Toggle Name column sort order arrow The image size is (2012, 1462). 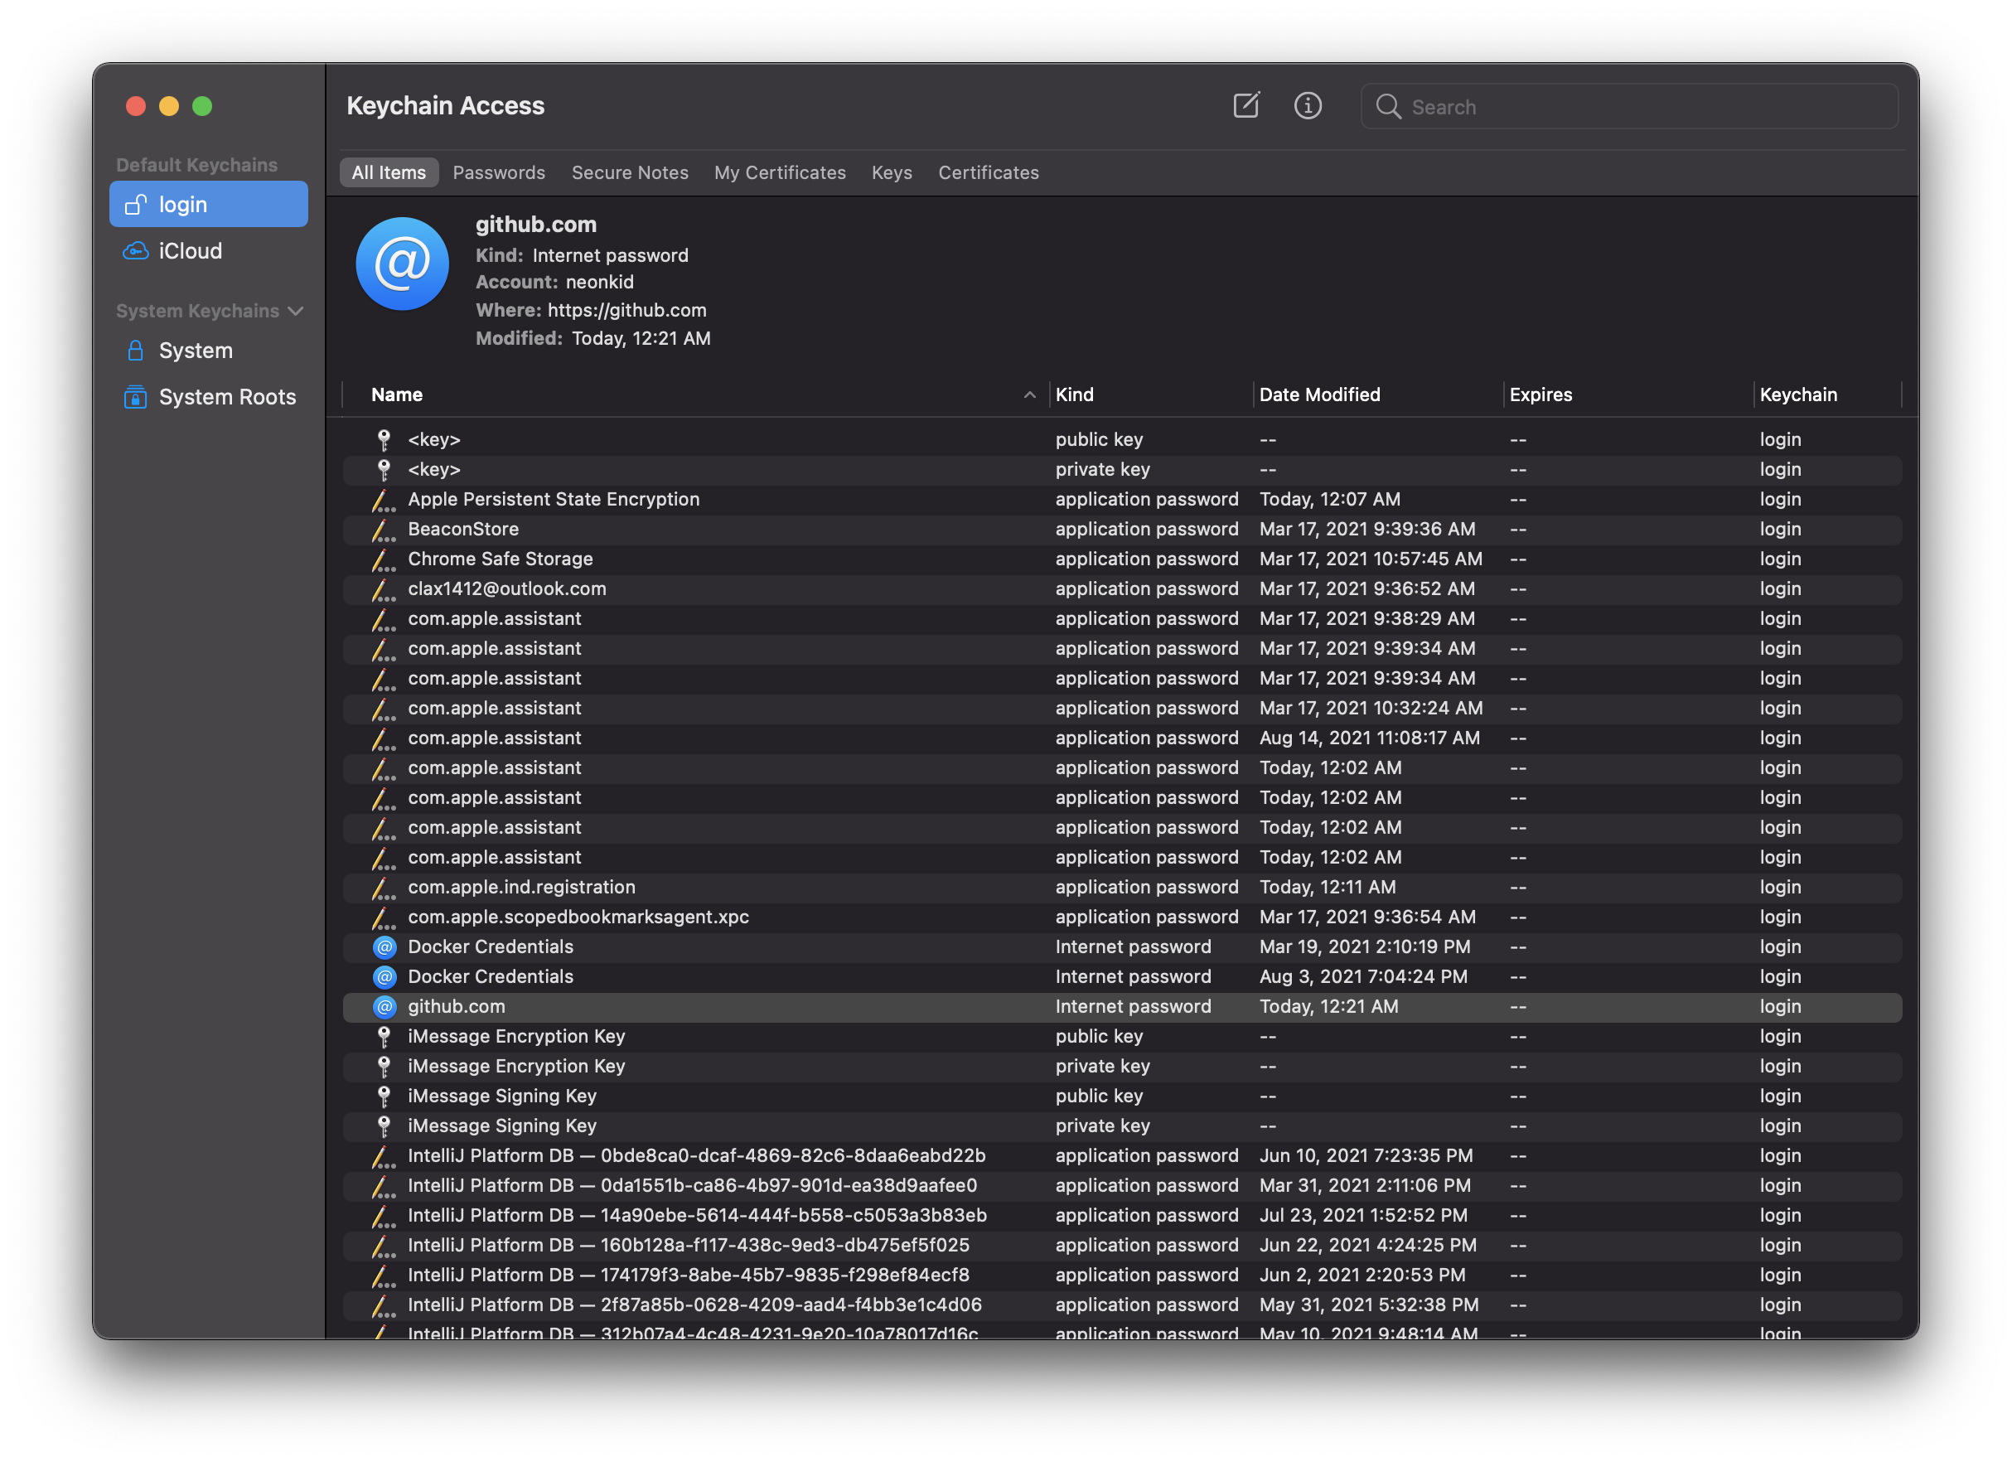1029,395
